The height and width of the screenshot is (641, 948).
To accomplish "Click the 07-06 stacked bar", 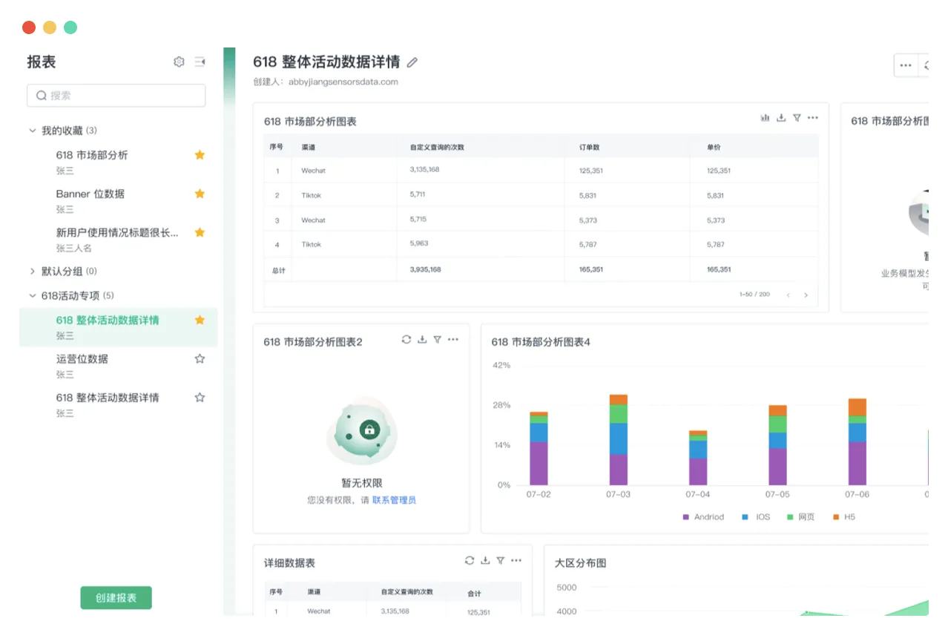I will pyautogui.click(x=858, y=441).
